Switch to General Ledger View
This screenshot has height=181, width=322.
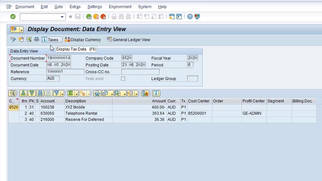[x=129, y=40]
